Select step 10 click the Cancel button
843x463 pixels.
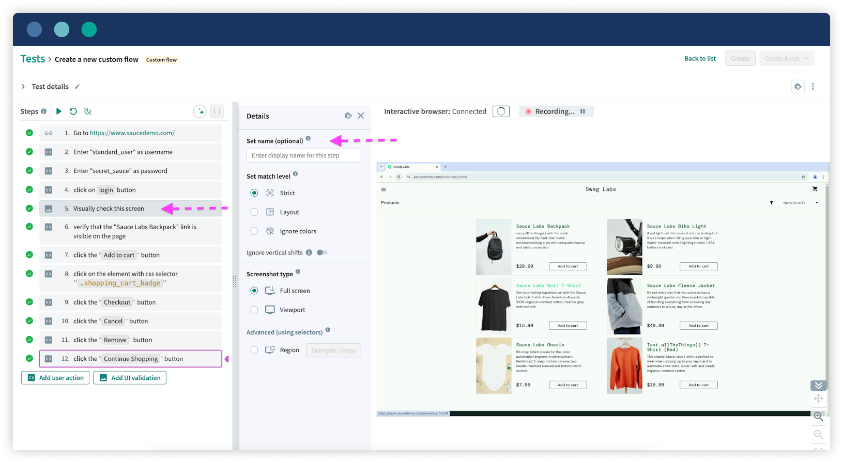130,321
